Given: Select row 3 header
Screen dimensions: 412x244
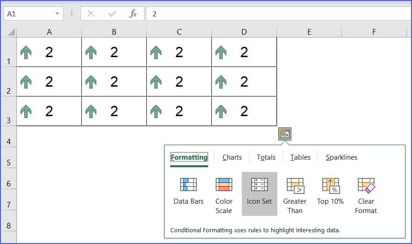Looking at the screenshot, I should [8, 111].
